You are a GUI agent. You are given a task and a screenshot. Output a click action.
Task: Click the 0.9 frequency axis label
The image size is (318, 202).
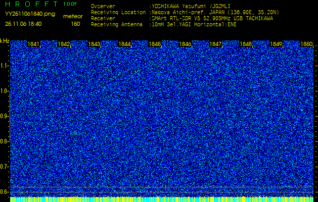tap(4, 116)
